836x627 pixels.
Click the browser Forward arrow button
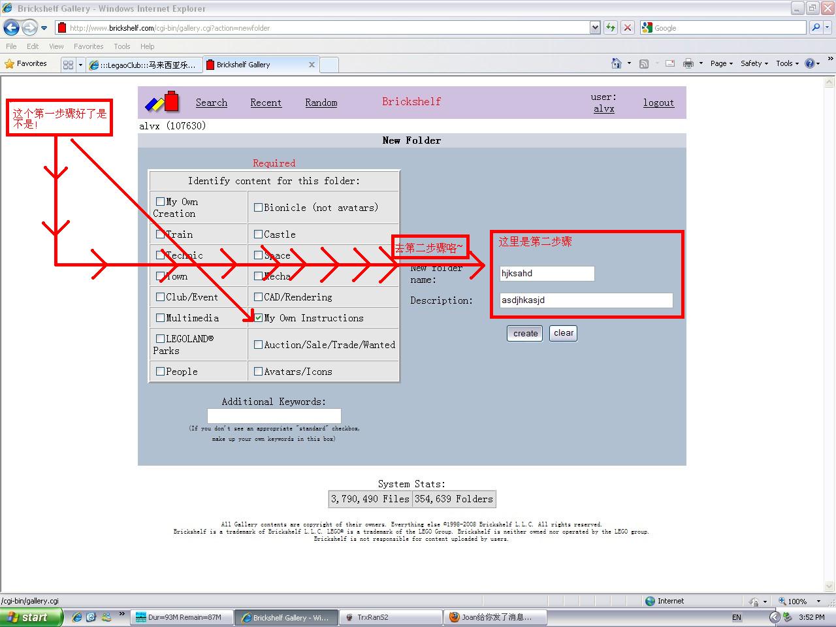[x=29, y=27]
